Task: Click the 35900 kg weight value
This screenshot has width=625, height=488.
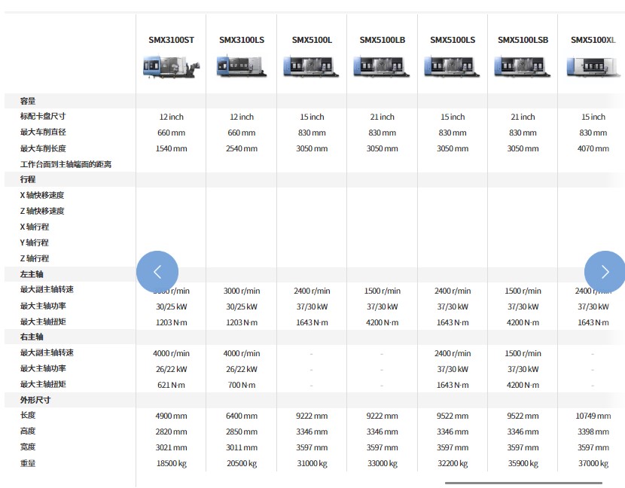Action: coord(523,464)
